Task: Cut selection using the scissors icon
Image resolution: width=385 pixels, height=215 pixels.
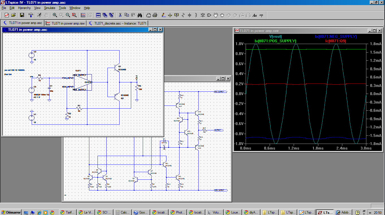Action: (x=120, y=15)
